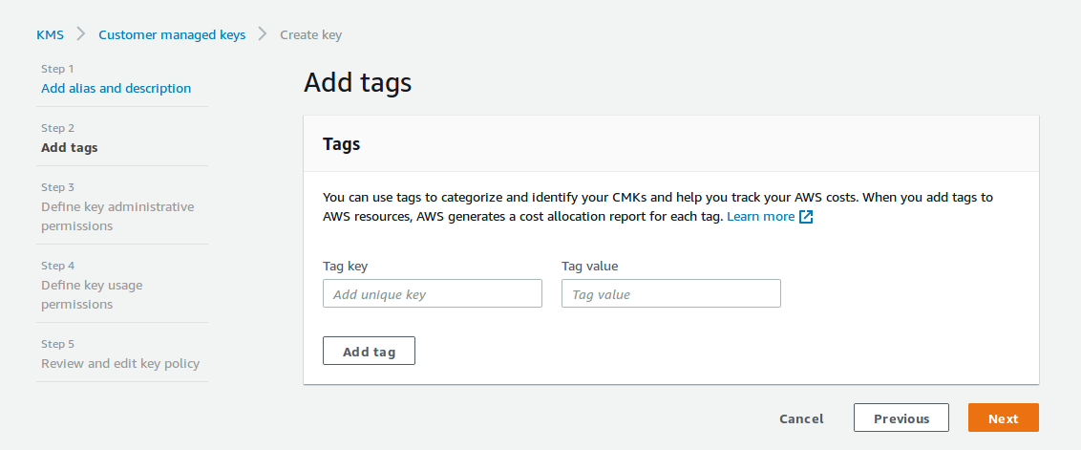Click the breadcrumb chevron after KMS
Screen dimensions: 1081x450
point(81,34)
